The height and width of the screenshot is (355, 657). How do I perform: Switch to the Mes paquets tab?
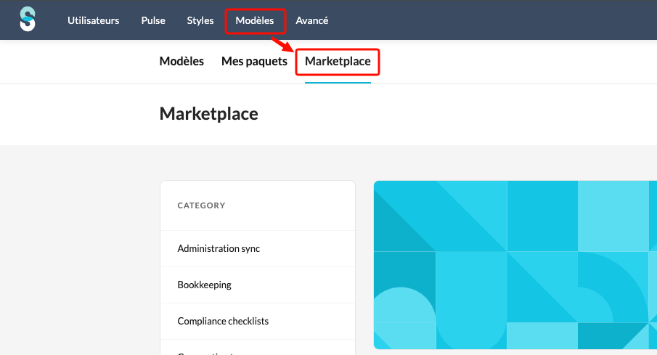pos(254,61)
